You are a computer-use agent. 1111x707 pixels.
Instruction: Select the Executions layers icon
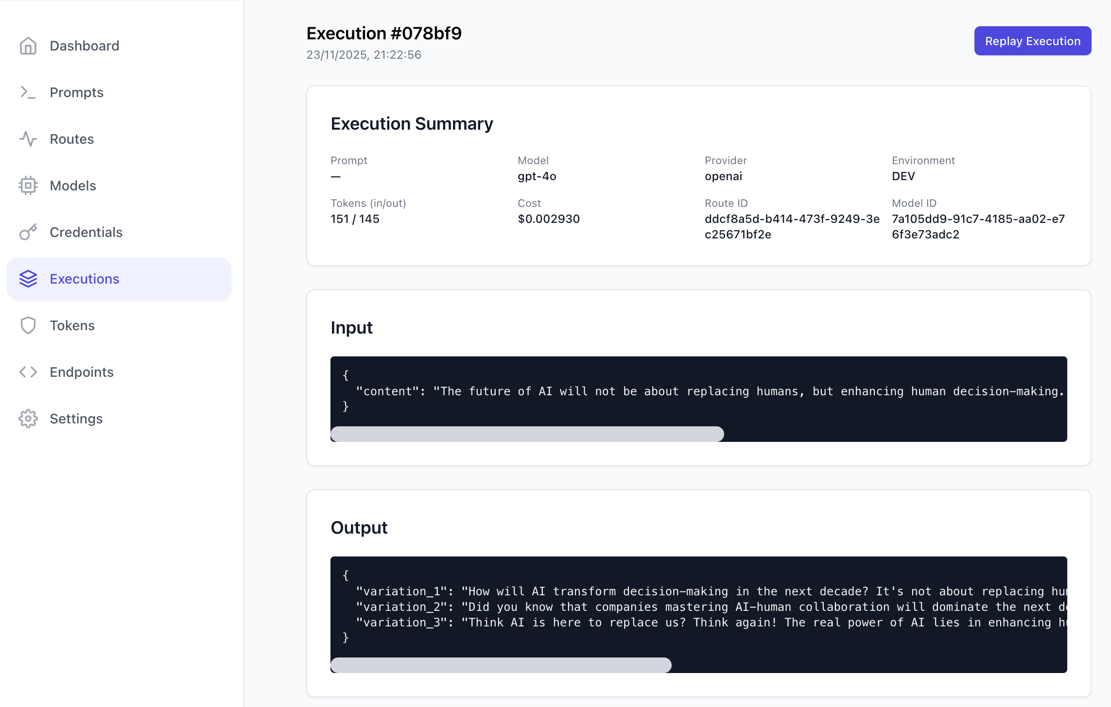pyautogui.click(x=28, y=279)
